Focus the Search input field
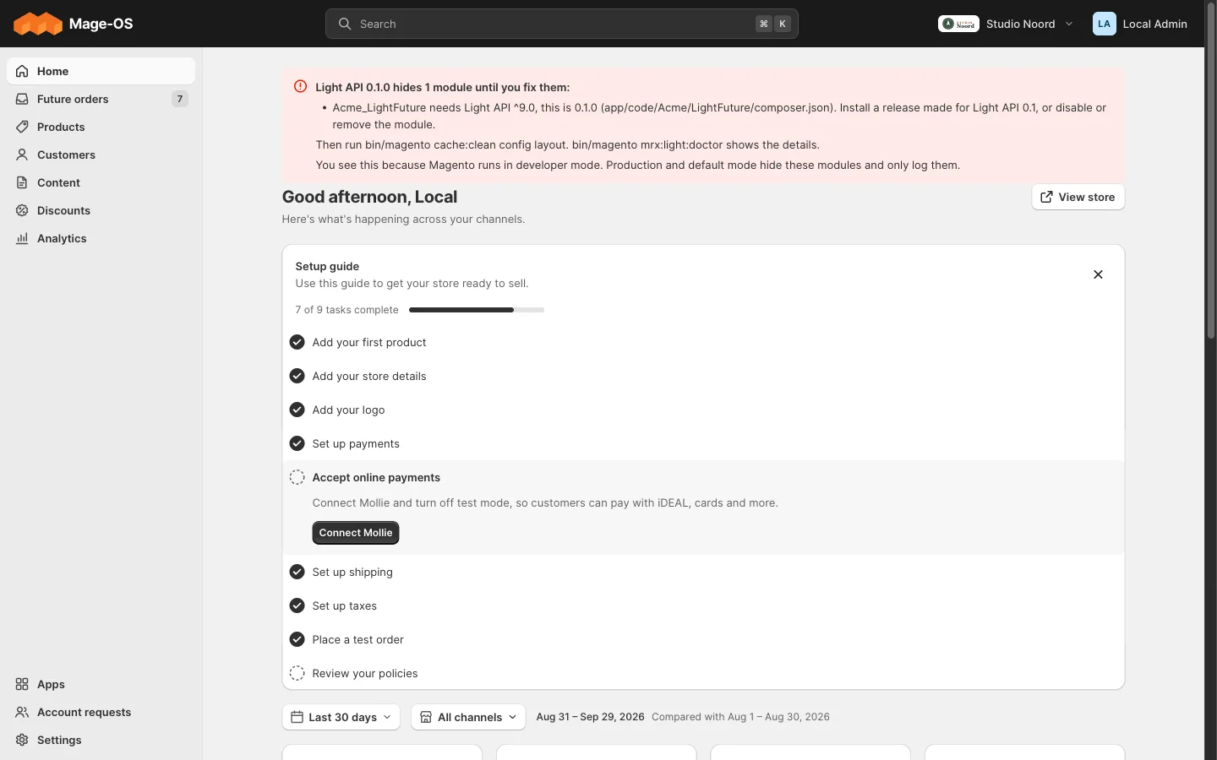Screen dimensions: 1217x760 (562, 24)
